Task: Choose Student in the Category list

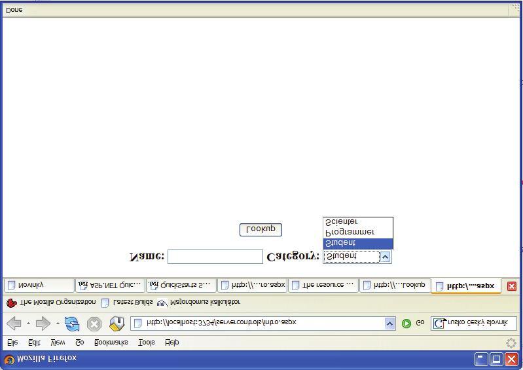Action: (358, 243)
